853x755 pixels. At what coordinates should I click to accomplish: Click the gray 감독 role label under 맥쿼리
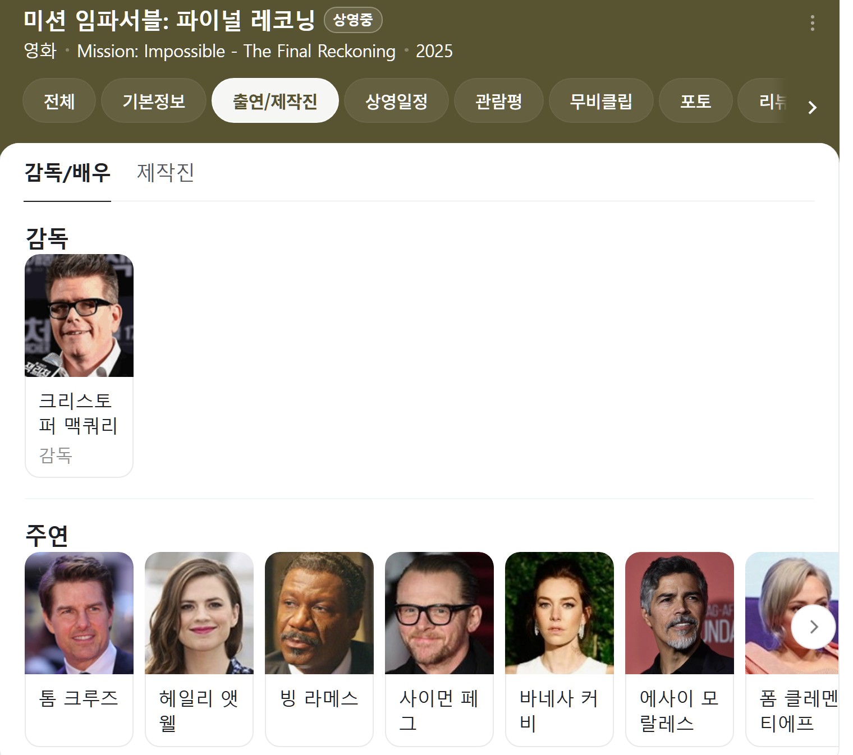tap(56, 455)
